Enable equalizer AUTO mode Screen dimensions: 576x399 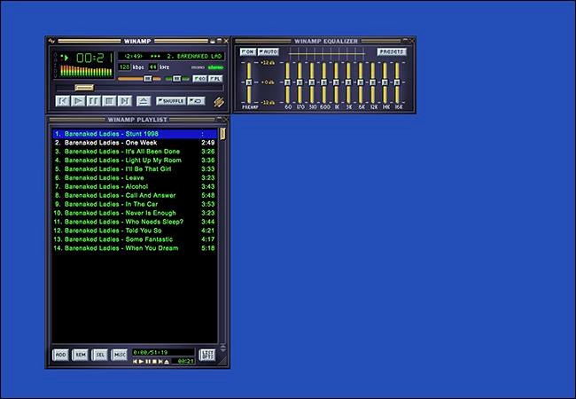(267, 51)
